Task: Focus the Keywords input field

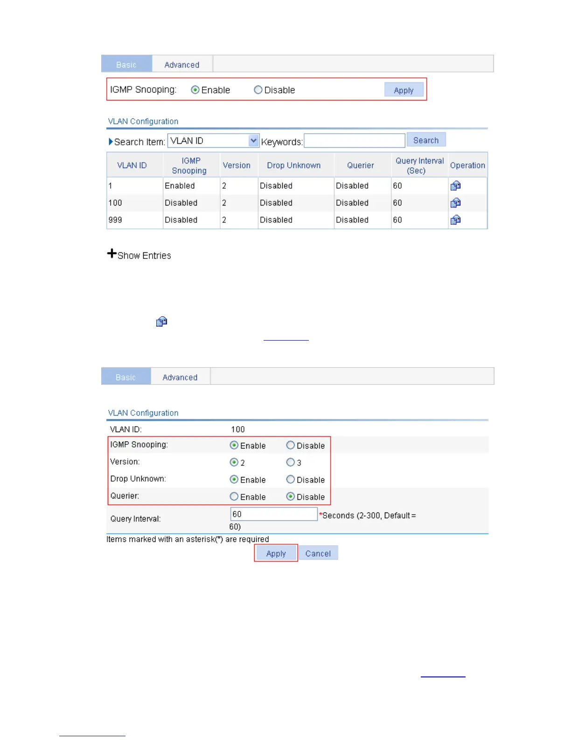Action: click(x=355, y=141)
